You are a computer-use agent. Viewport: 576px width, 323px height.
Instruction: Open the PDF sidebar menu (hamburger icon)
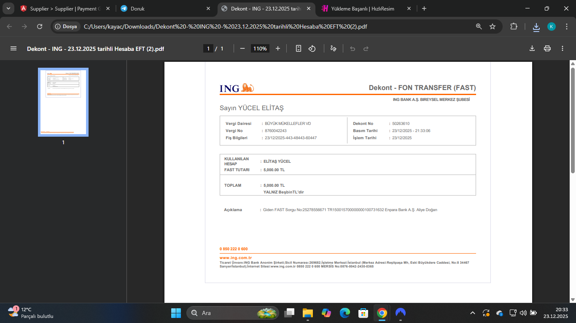tap(13, 48)
